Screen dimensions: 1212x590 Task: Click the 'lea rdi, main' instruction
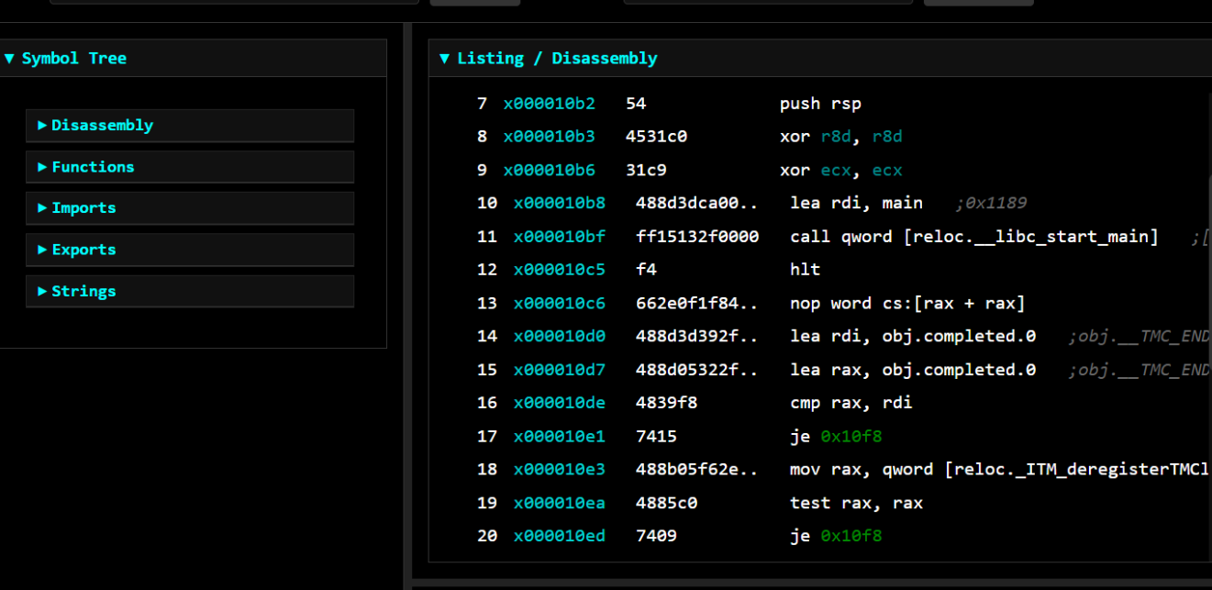click(857, 203)
